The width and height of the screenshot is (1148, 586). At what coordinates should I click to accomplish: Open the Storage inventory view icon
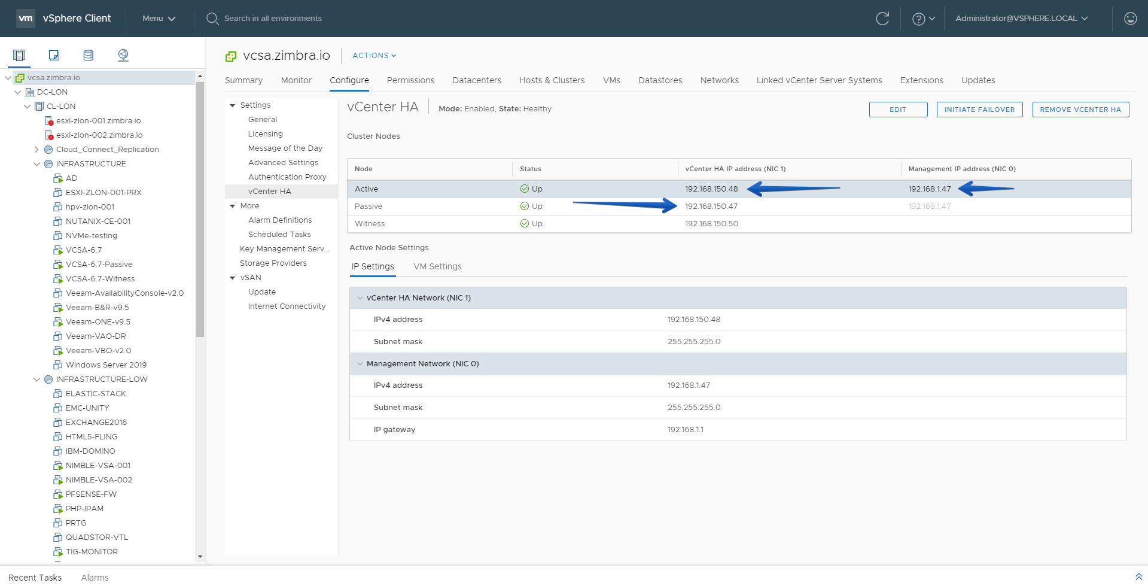pos(89,55)
